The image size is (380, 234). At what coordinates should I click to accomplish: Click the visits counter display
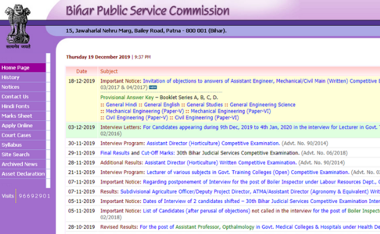click(x=33, y=195)
